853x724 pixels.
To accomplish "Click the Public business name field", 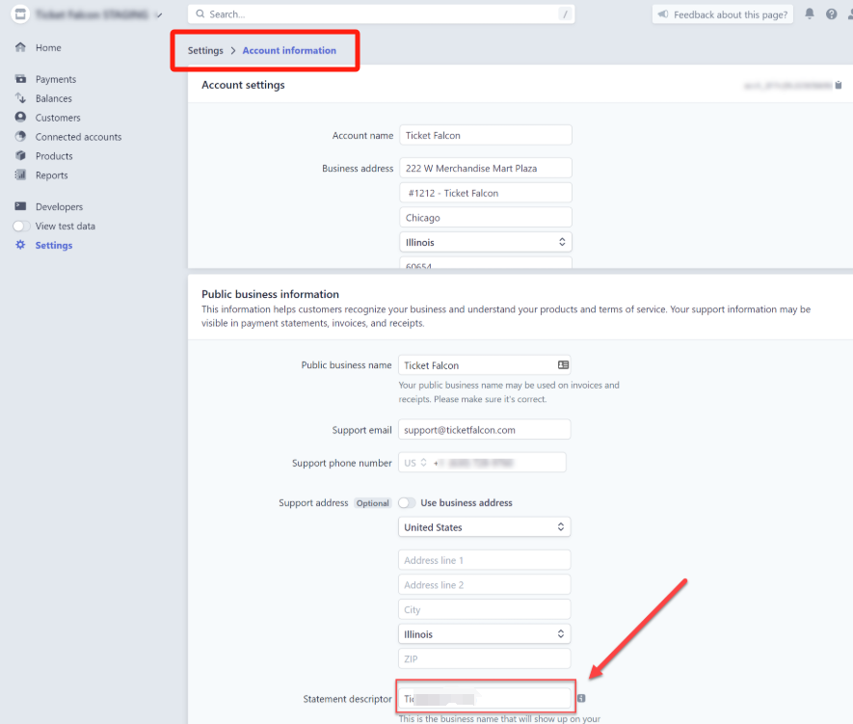I will point(484,365).
